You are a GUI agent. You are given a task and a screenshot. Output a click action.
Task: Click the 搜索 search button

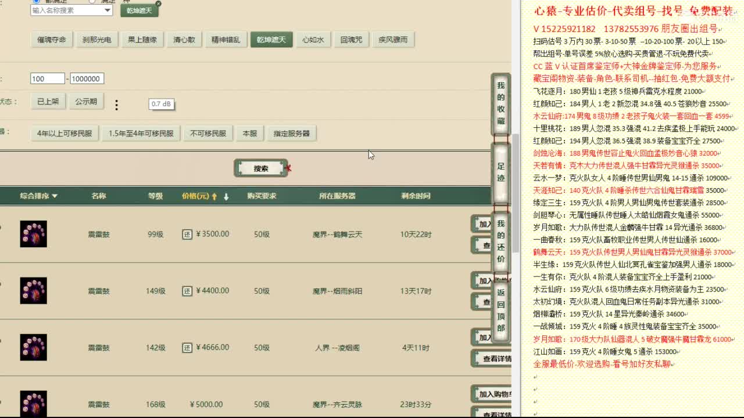tap(262, 167)
